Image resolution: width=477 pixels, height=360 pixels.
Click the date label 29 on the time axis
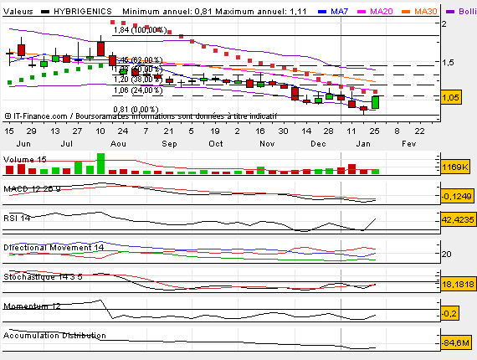[31, 131]
